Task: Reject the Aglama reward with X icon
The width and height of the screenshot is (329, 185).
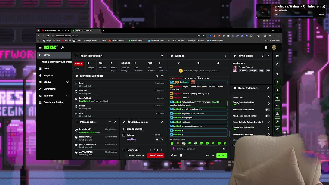Action: tap(162, 139)
